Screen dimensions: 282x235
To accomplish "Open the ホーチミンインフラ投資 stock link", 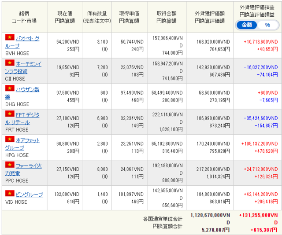I will point(23,68).
